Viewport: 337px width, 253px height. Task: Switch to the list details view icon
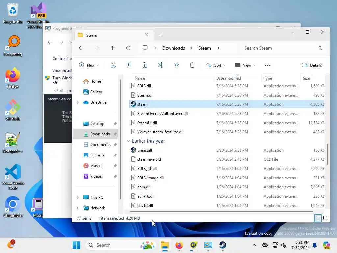[x=318, y=218]
